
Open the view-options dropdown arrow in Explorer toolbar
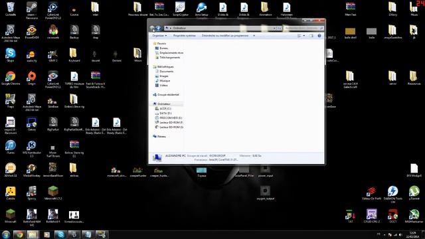tap(304, 36)
